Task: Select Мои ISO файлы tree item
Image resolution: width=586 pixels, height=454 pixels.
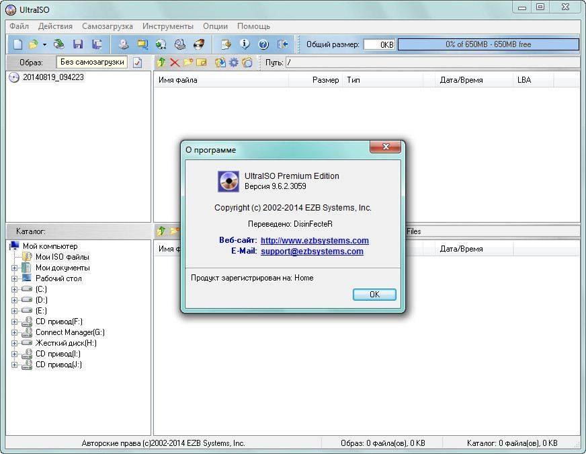Action: pyautogui.click(x=62, y=257)
